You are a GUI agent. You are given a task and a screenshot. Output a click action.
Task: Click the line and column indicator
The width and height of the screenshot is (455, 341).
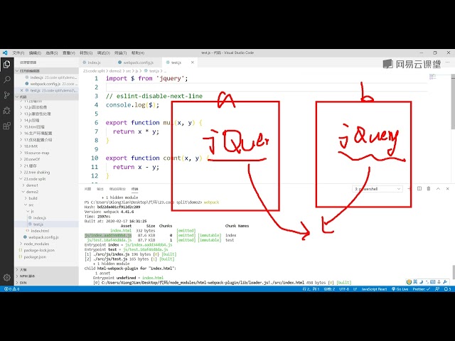[311, 289]
